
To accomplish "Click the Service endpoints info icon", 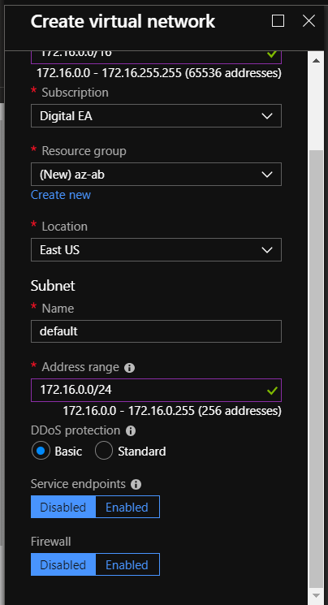I will [x=136, y=485].
